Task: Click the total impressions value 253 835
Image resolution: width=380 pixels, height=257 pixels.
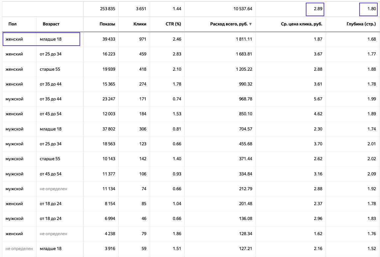Action: 108,9
